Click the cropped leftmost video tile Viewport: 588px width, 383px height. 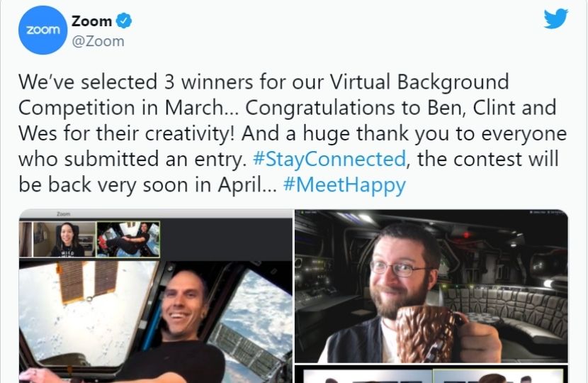pyautogui.click(x=26, y=240)
